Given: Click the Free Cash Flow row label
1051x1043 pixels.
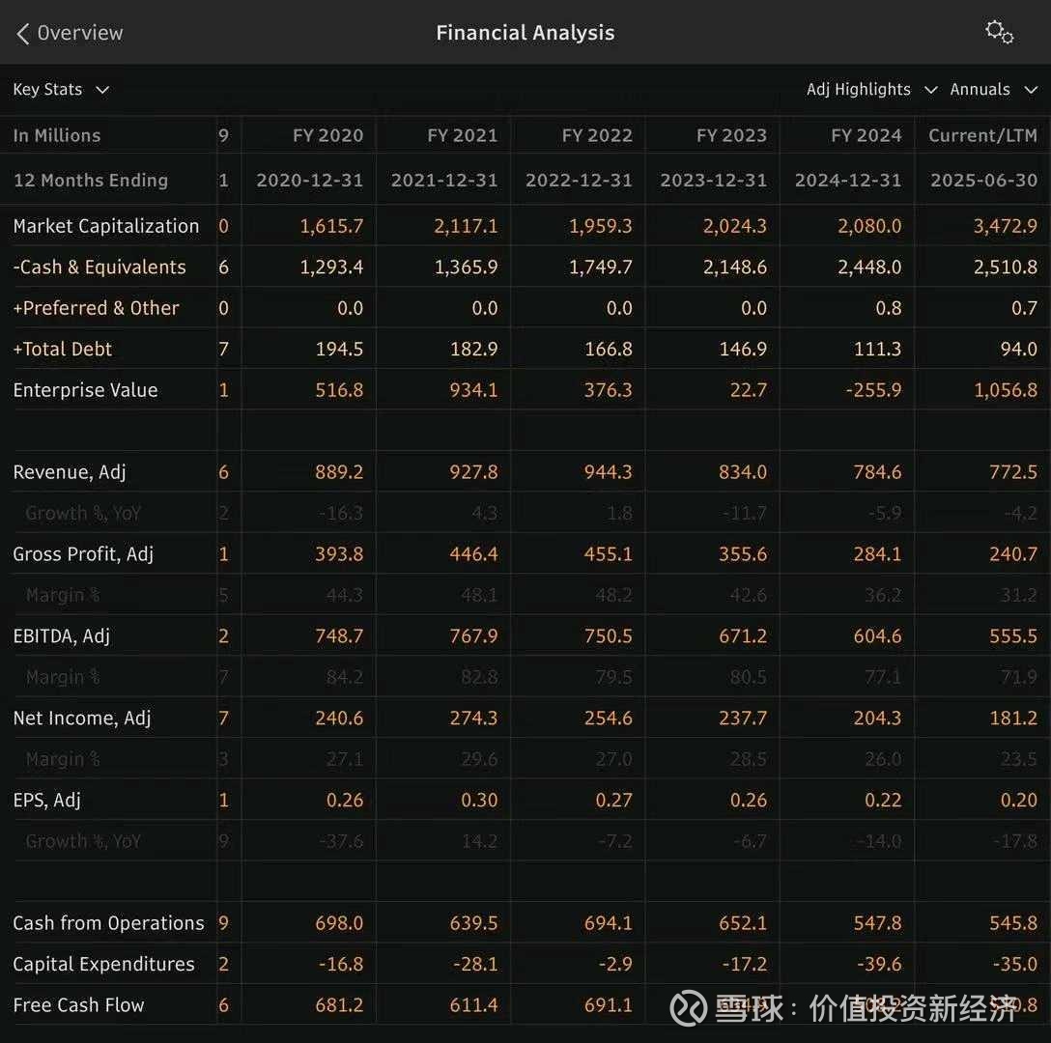Looking at the screenshot, I should pos(78,1005).
